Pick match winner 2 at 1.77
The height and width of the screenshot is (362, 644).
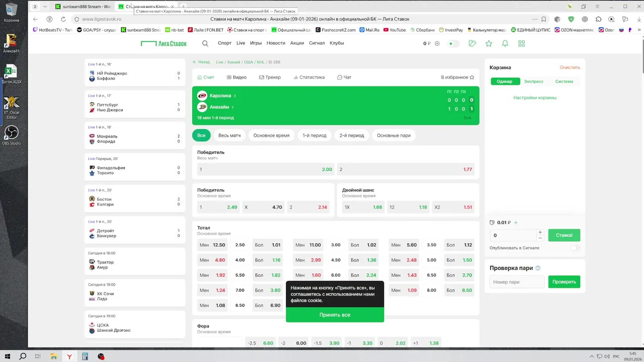click(x=406, y=169)
